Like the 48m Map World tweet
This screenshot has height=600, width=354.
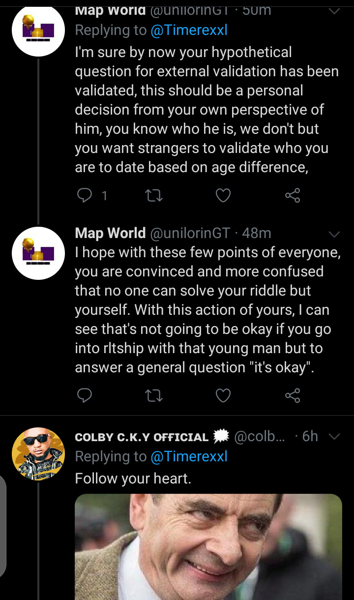(223, 395)
